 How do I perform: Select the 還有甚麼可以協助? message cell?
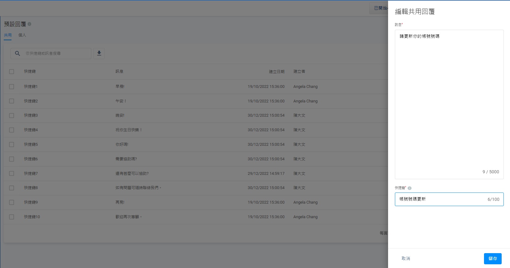click(132, 174)
